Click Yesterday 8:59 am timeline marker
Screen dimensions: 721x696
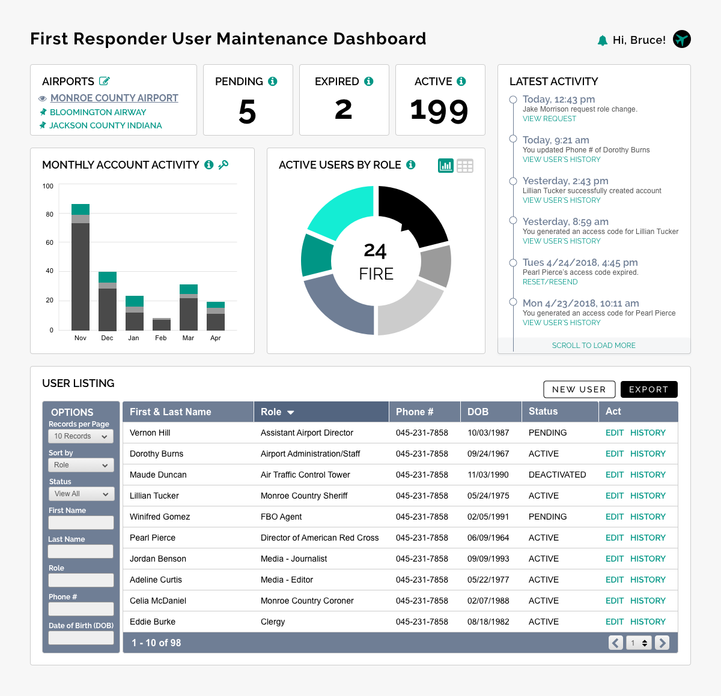click(x=513, y=221)
